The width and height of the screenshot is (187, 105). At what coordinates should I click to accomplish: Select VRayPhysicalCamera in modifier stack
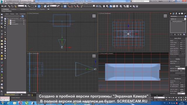(x=178, y=22)
